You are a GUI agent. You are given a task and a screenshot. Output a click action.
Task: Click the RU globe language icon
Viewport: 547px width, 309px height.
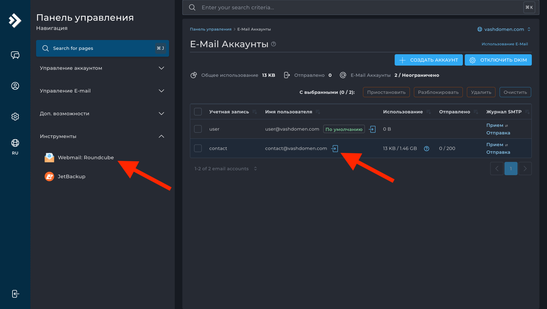[x=15, y=143]
